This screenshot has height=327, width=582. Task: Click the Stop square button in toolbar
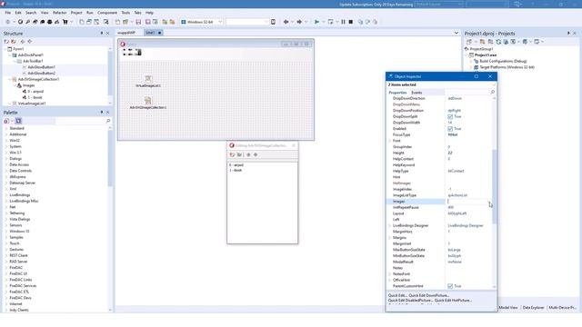(351, 22)
